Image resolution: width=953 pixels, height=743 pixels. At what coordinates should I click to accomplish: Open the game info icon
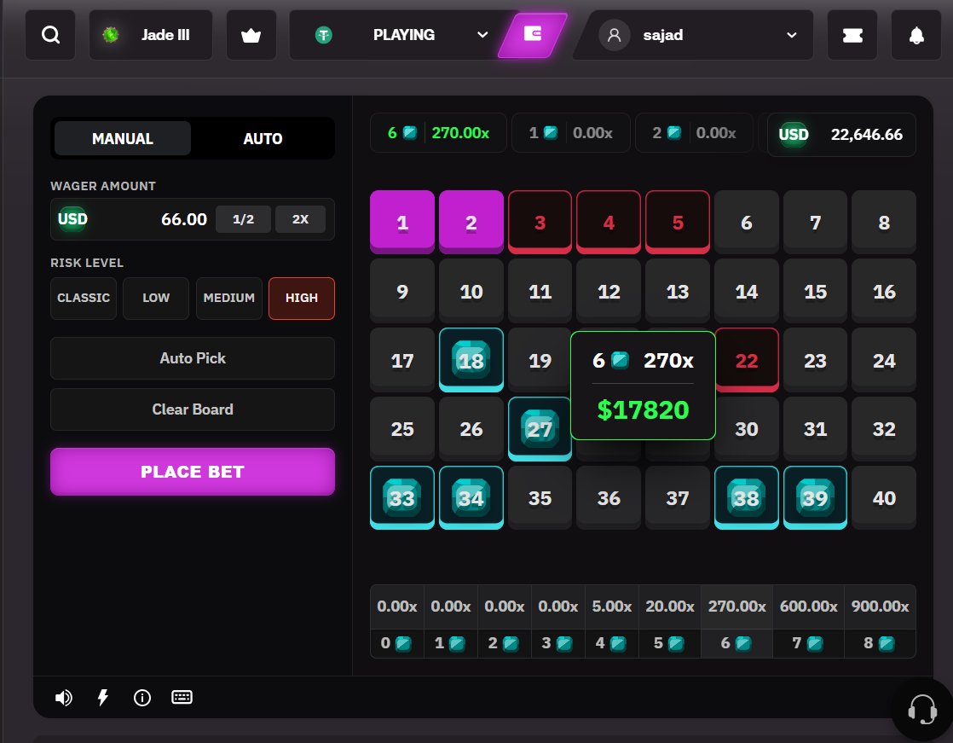[x=142, y=698]
